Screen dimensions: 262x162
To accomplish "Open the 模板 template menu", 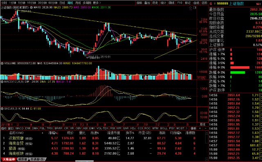I will (x=193, y=128).
